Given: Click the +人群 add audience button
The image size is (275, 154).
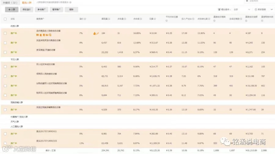Looking at the screenshot, I should [12, 9].
